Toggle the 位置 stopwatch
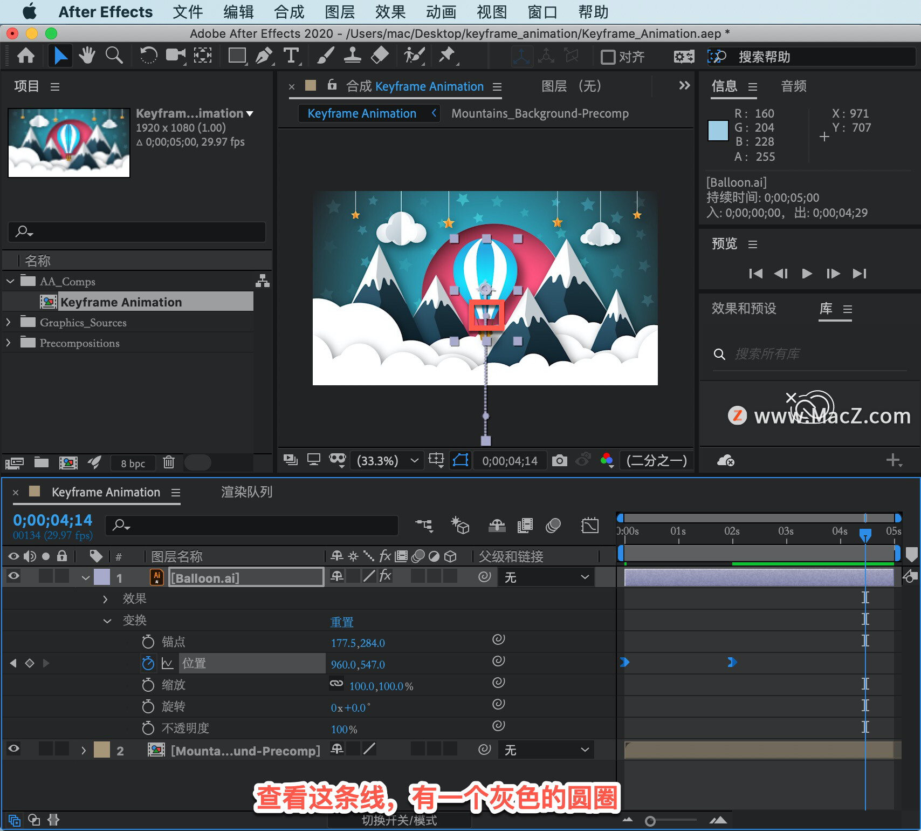The image size is (921, 831). (x=148, y=663)
